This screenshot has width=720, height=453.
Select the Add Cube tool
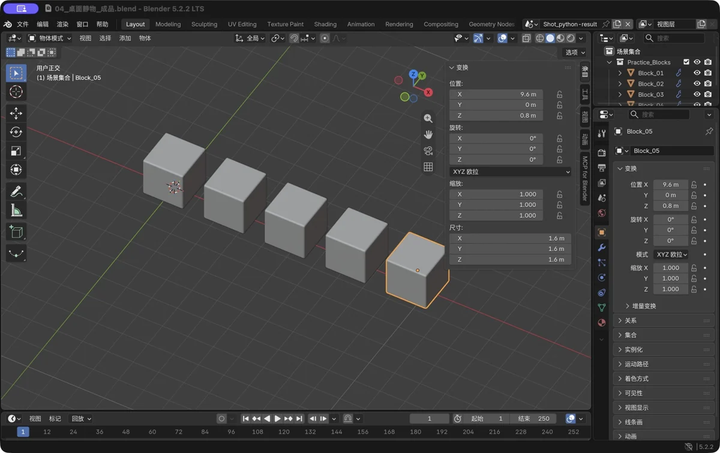click(x=16, y=232)
